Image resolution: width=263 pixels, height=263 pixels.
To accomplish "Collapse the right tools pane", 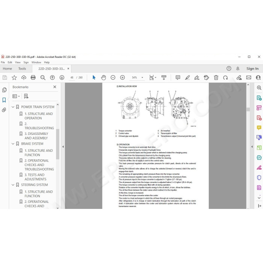I will tap(252, 147).
